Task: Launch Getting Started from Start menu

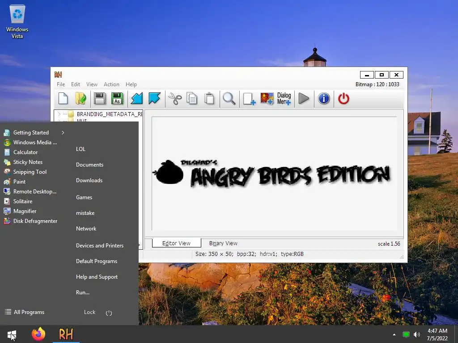Action: click(x=31, y=132)
